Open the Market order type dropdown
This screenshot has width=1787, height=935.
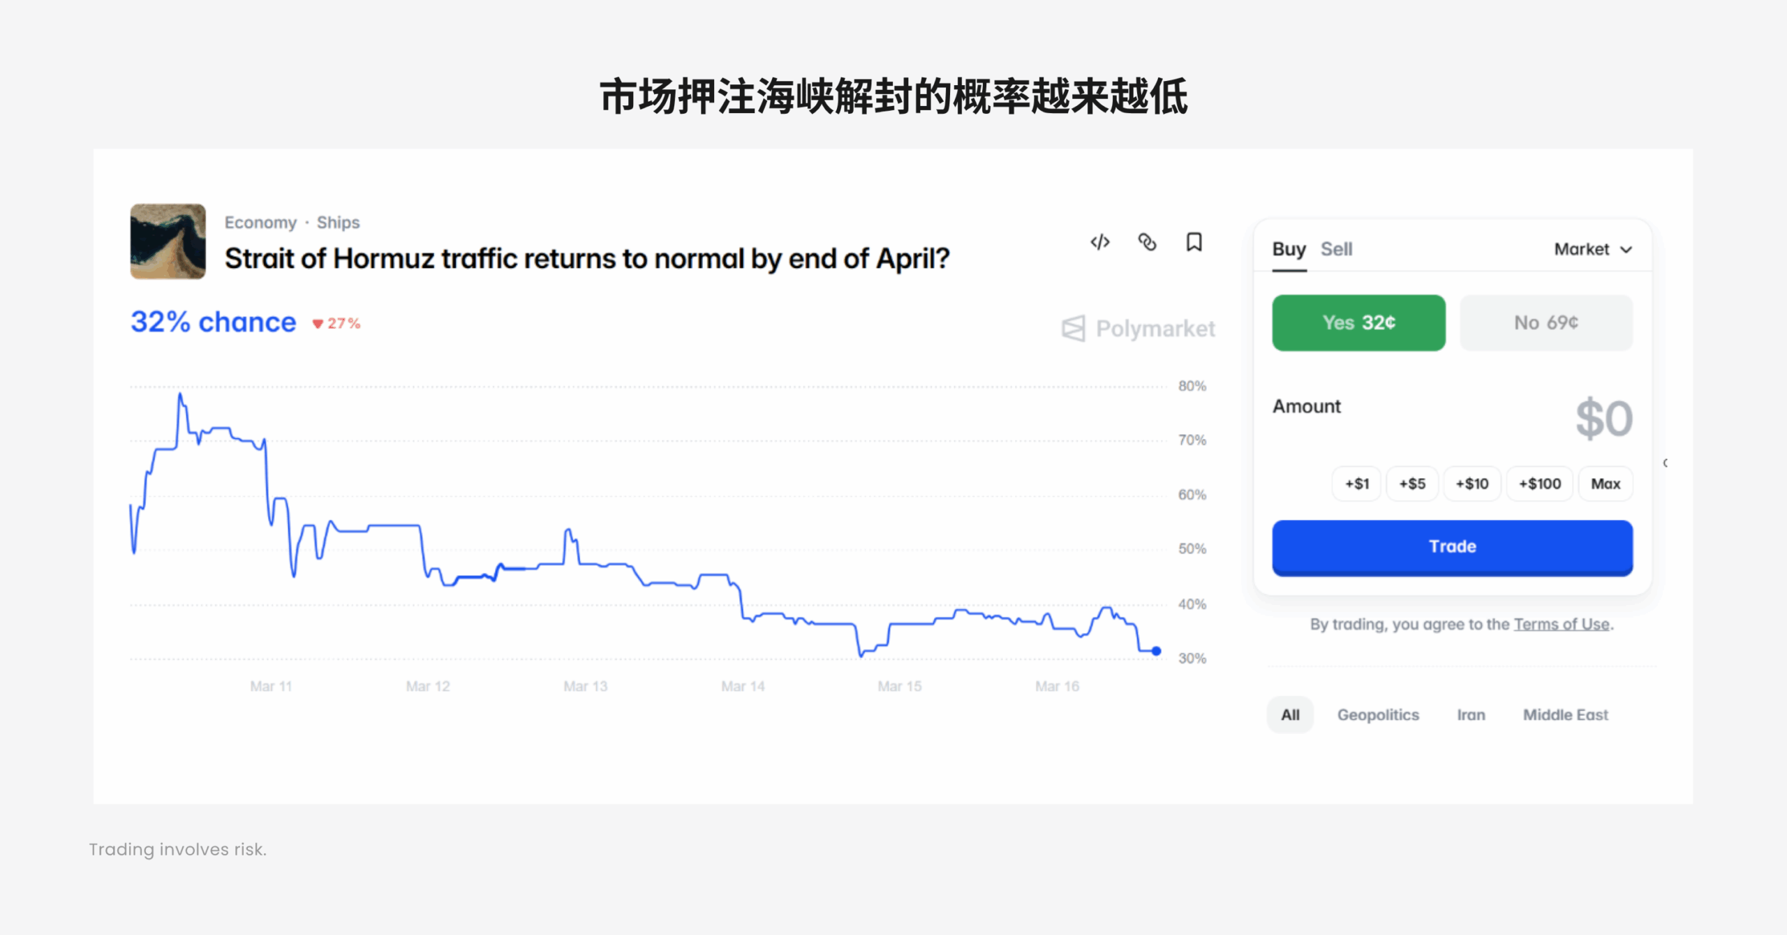pyautogui.click(x=1592, y=249)
